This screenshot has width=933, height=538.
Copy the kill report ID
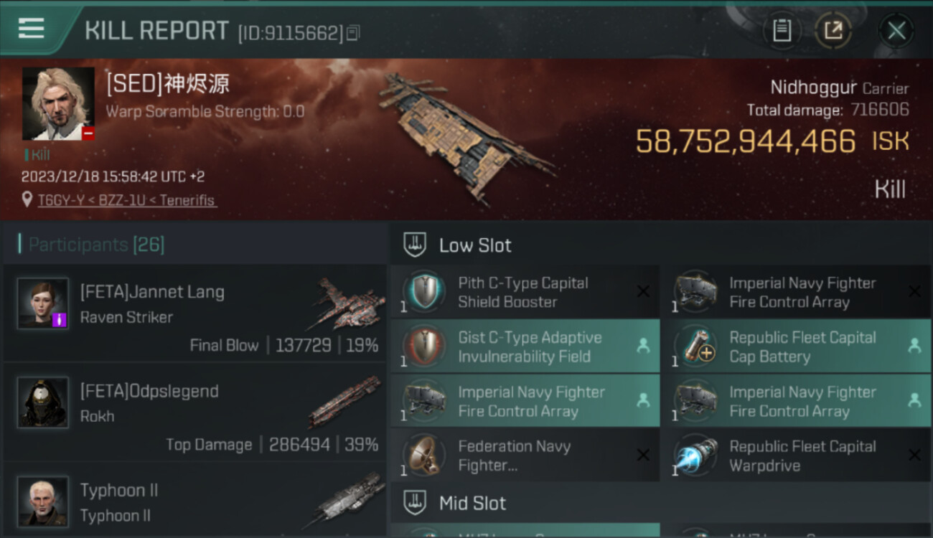(352, 32)
